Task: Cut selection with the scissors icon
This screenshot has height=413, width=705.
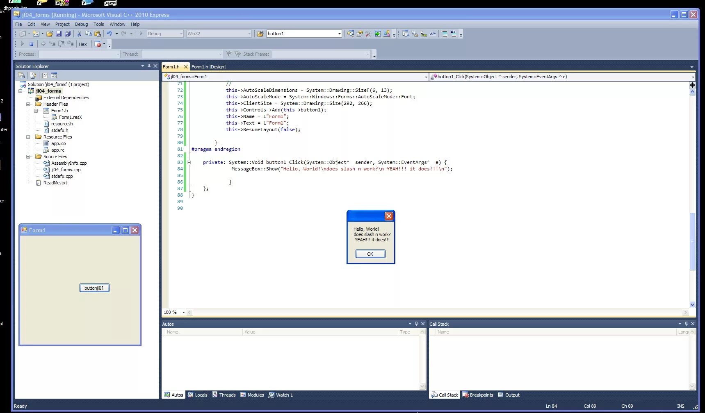Action: (79, 34)
